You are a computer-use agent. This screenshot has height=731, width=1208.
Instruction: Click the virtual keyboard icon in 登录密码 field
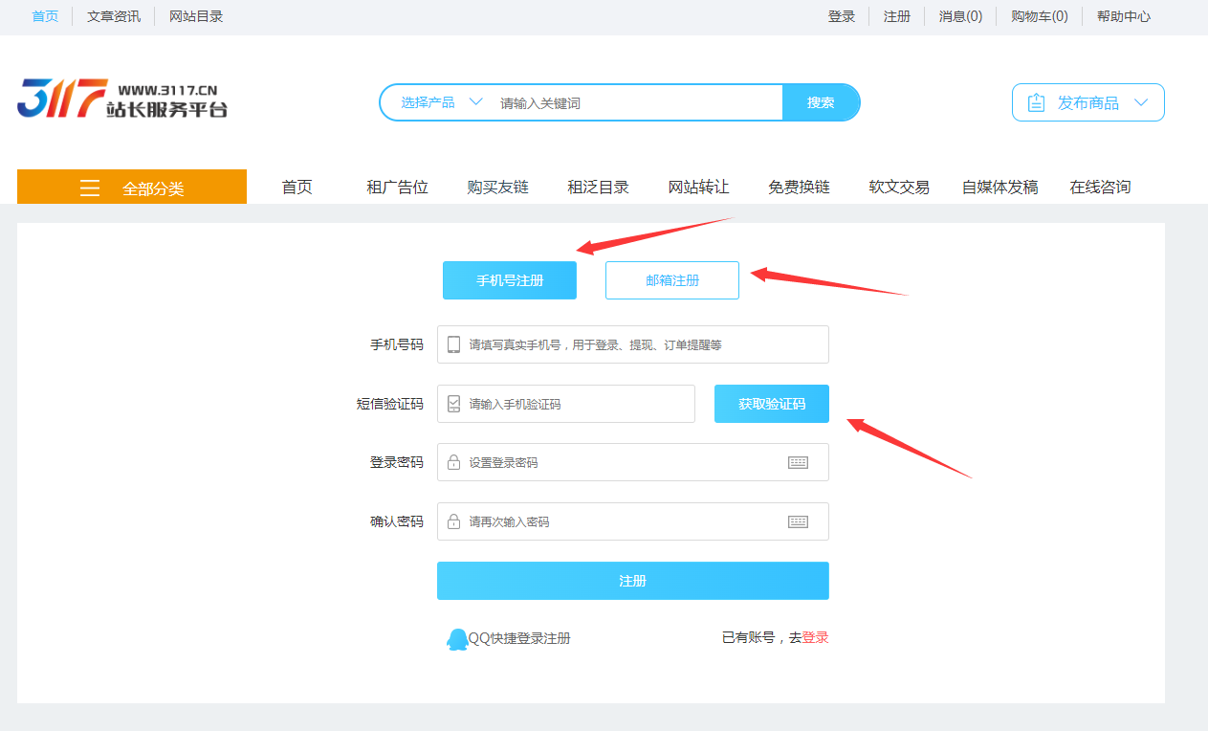798,463
